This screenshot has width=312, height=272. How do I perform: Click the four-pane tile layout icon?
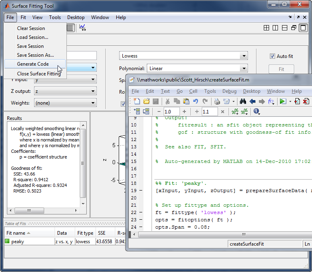click(266, 28)
